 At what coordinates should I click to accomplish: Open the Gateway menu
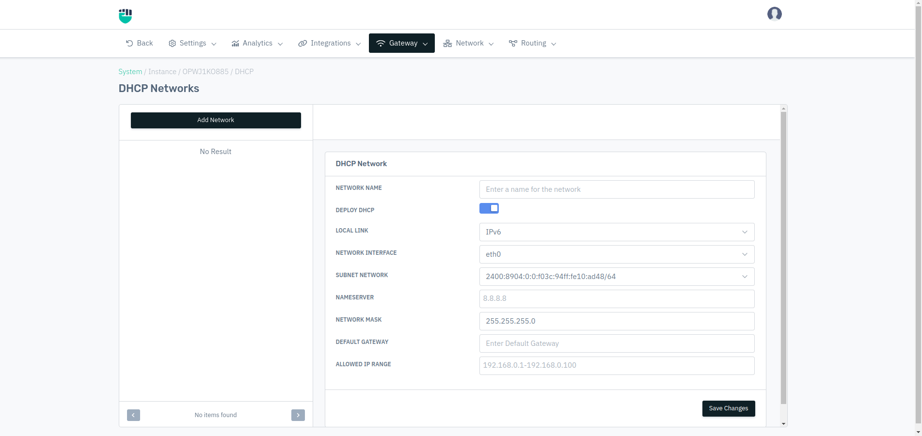click(402, 43)
